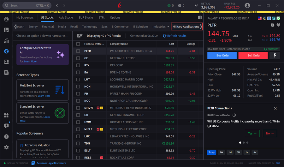Toggle the side panel layout icon
Screen dimensions: 284x167
pos(199,18)
